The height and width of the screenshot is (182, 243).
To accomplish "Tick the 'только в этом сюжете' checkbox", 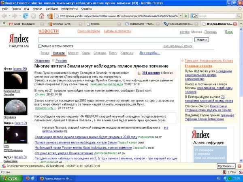I will pos(40,46).
